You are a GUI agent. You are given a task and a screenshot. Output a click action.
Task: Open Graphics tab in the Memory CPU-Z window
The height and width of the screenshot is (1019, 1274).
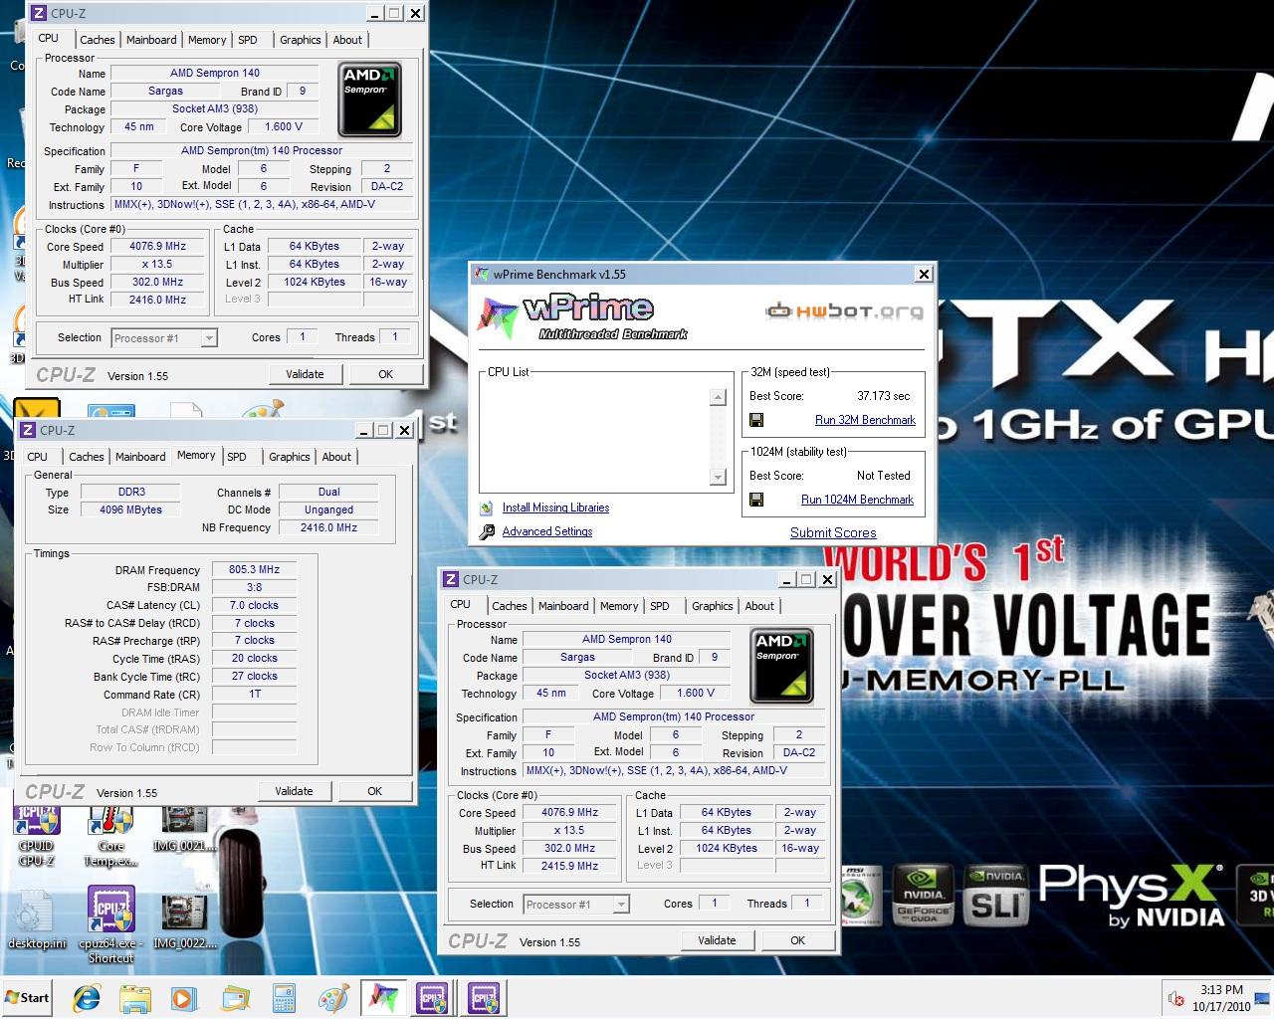click(290, 457)
